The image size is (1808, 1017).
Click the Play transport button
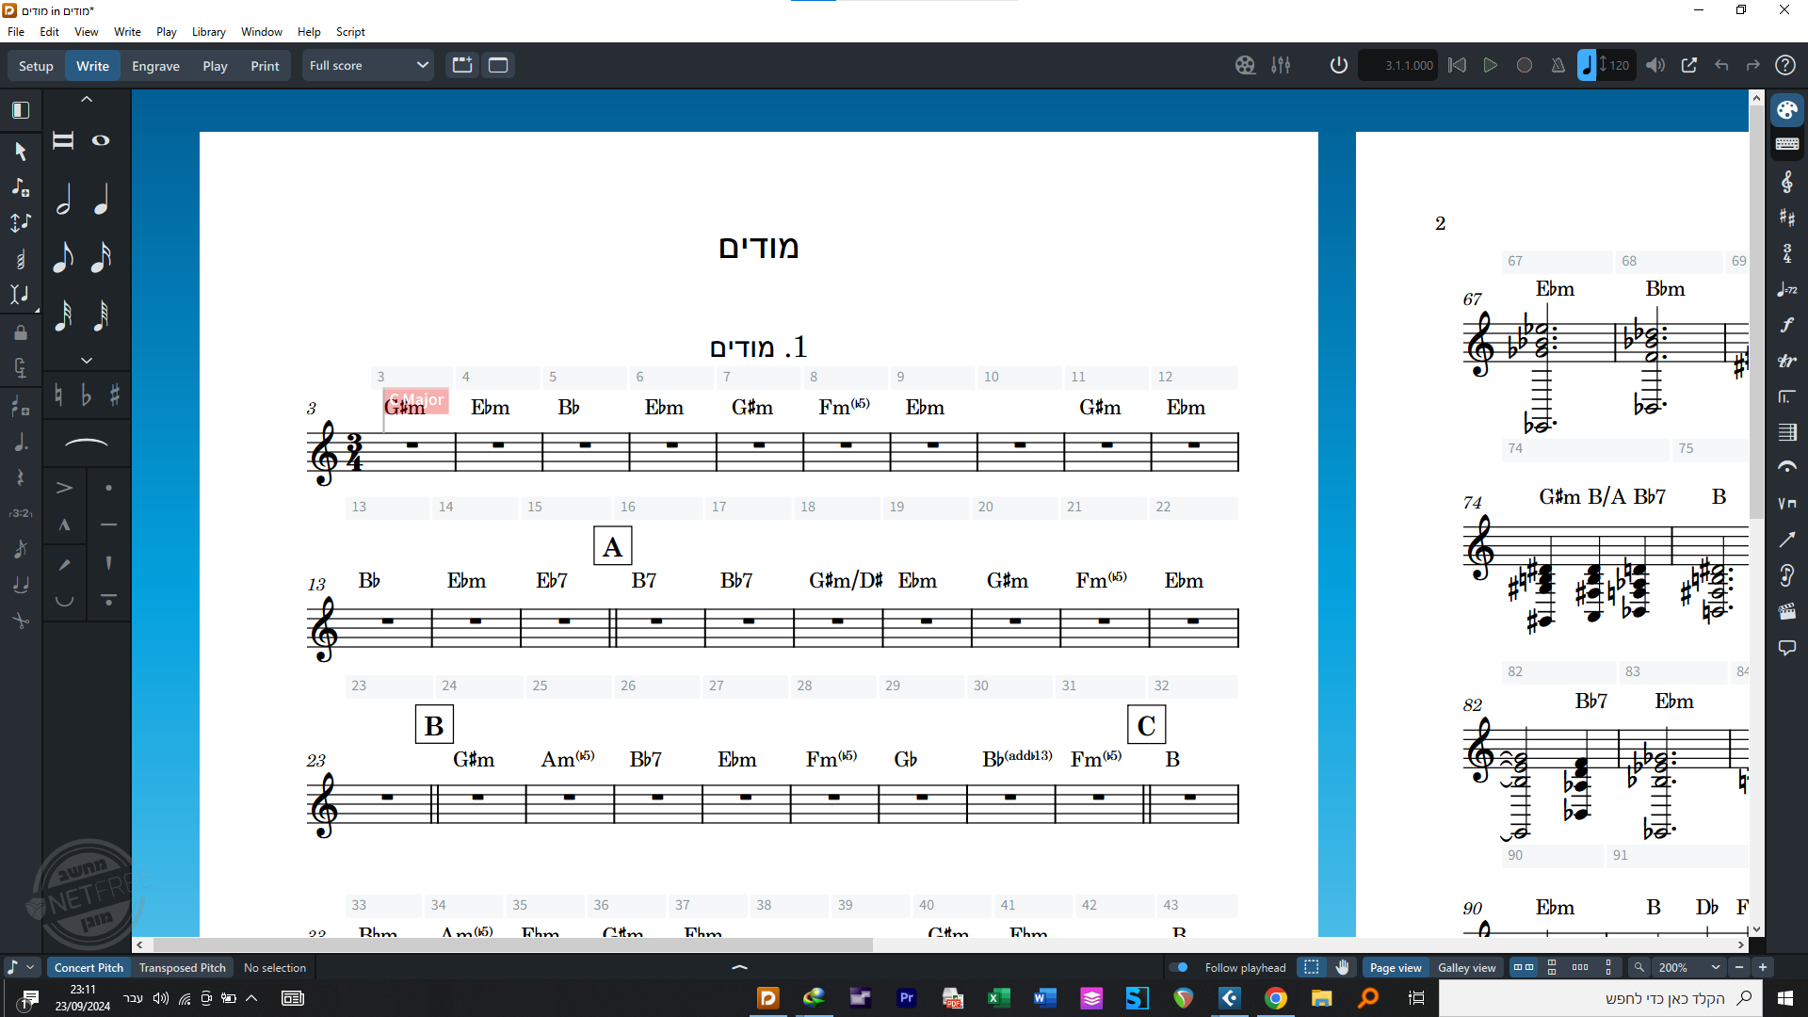(1490, 65)
